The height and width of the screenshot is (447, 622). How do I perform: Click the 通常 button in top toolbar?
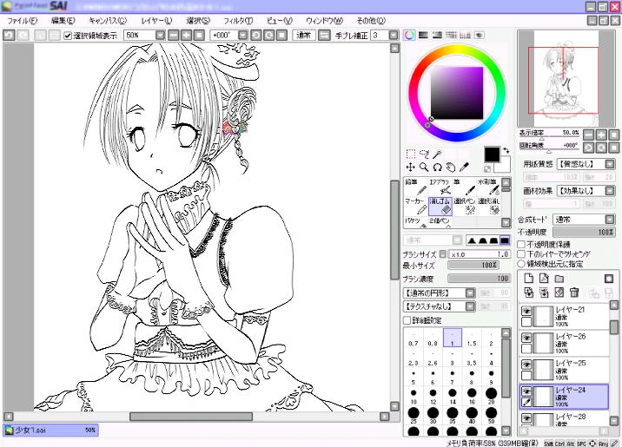304,36
